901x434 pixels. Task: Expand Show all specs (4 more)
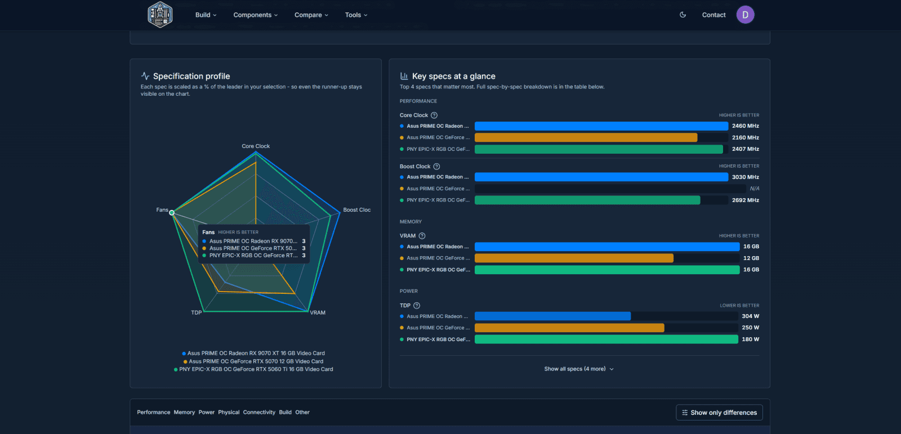tap(579, 369)
